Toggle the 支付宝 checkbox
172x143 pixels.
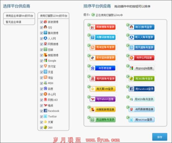[41, 66]
